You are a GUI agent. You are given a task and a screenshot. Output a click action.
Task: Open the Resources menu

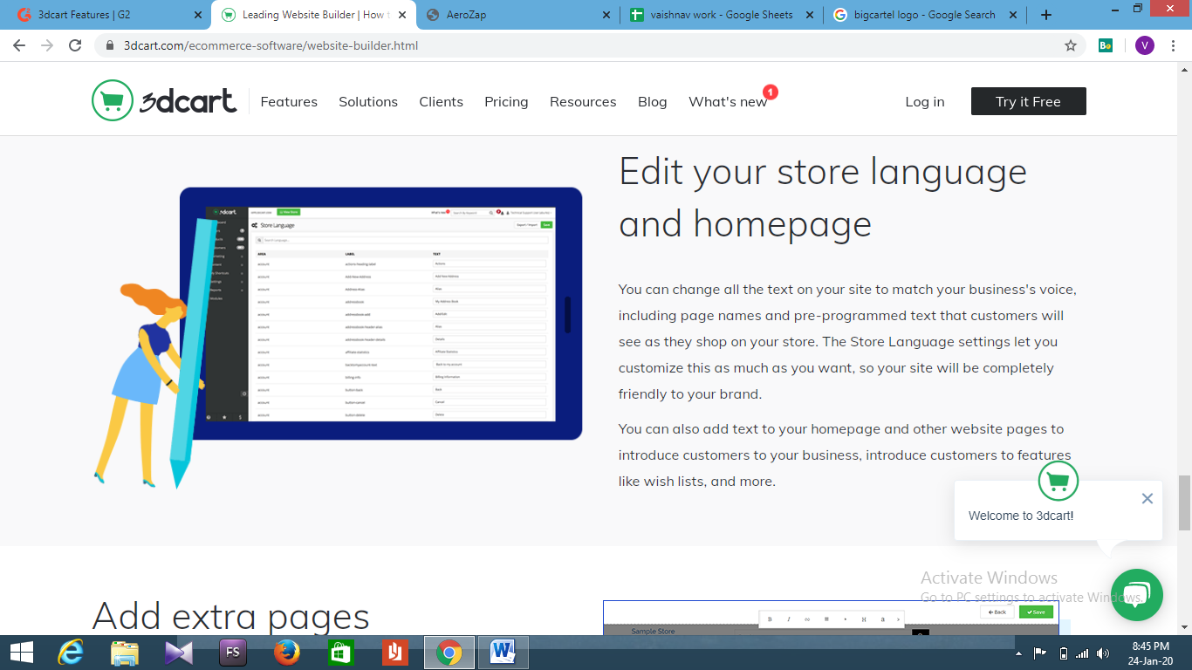[x=583, y=102]
